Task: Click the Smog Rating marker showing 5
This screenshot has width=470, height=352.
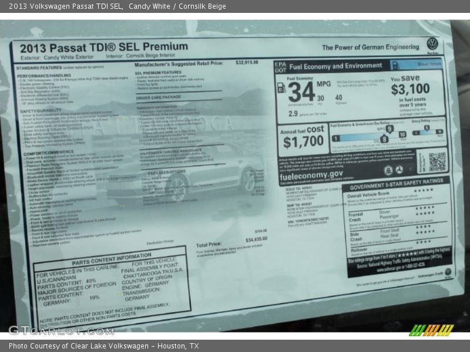Action: (427, 128)
